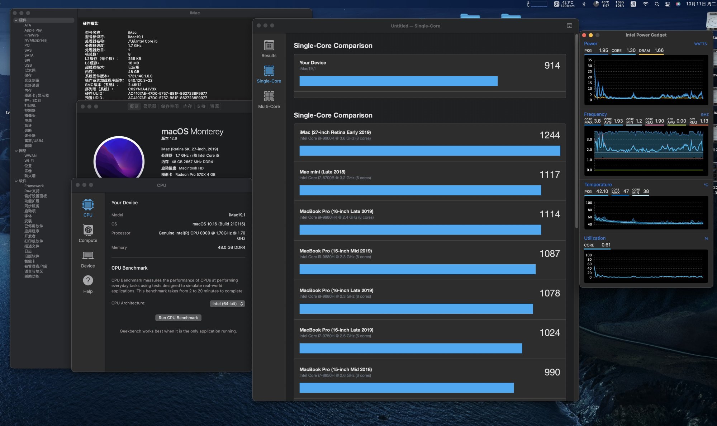Screen dimensions: 717x426
Task: Select the CPU icon in Geekbench sidebar
Action: (88, 205)
